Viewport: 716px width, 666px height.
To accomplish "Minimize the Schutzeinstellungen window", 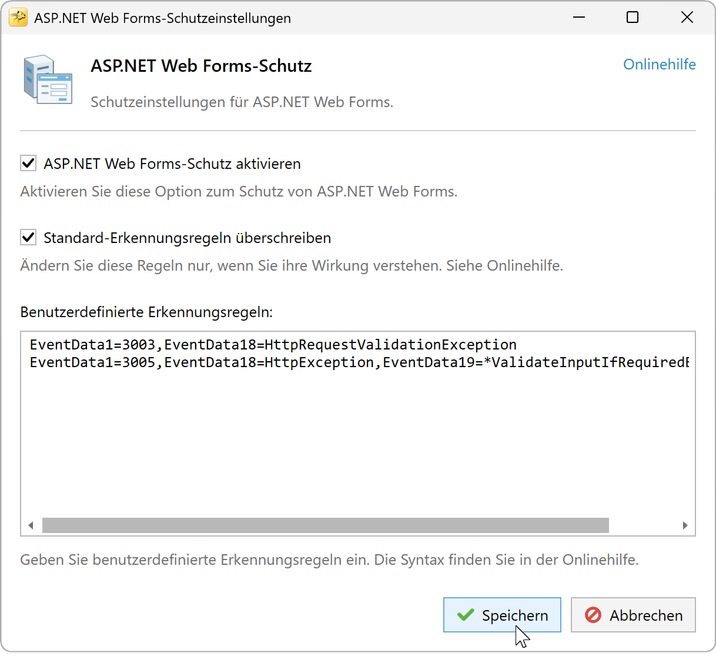I will click(x=579, y=18).
